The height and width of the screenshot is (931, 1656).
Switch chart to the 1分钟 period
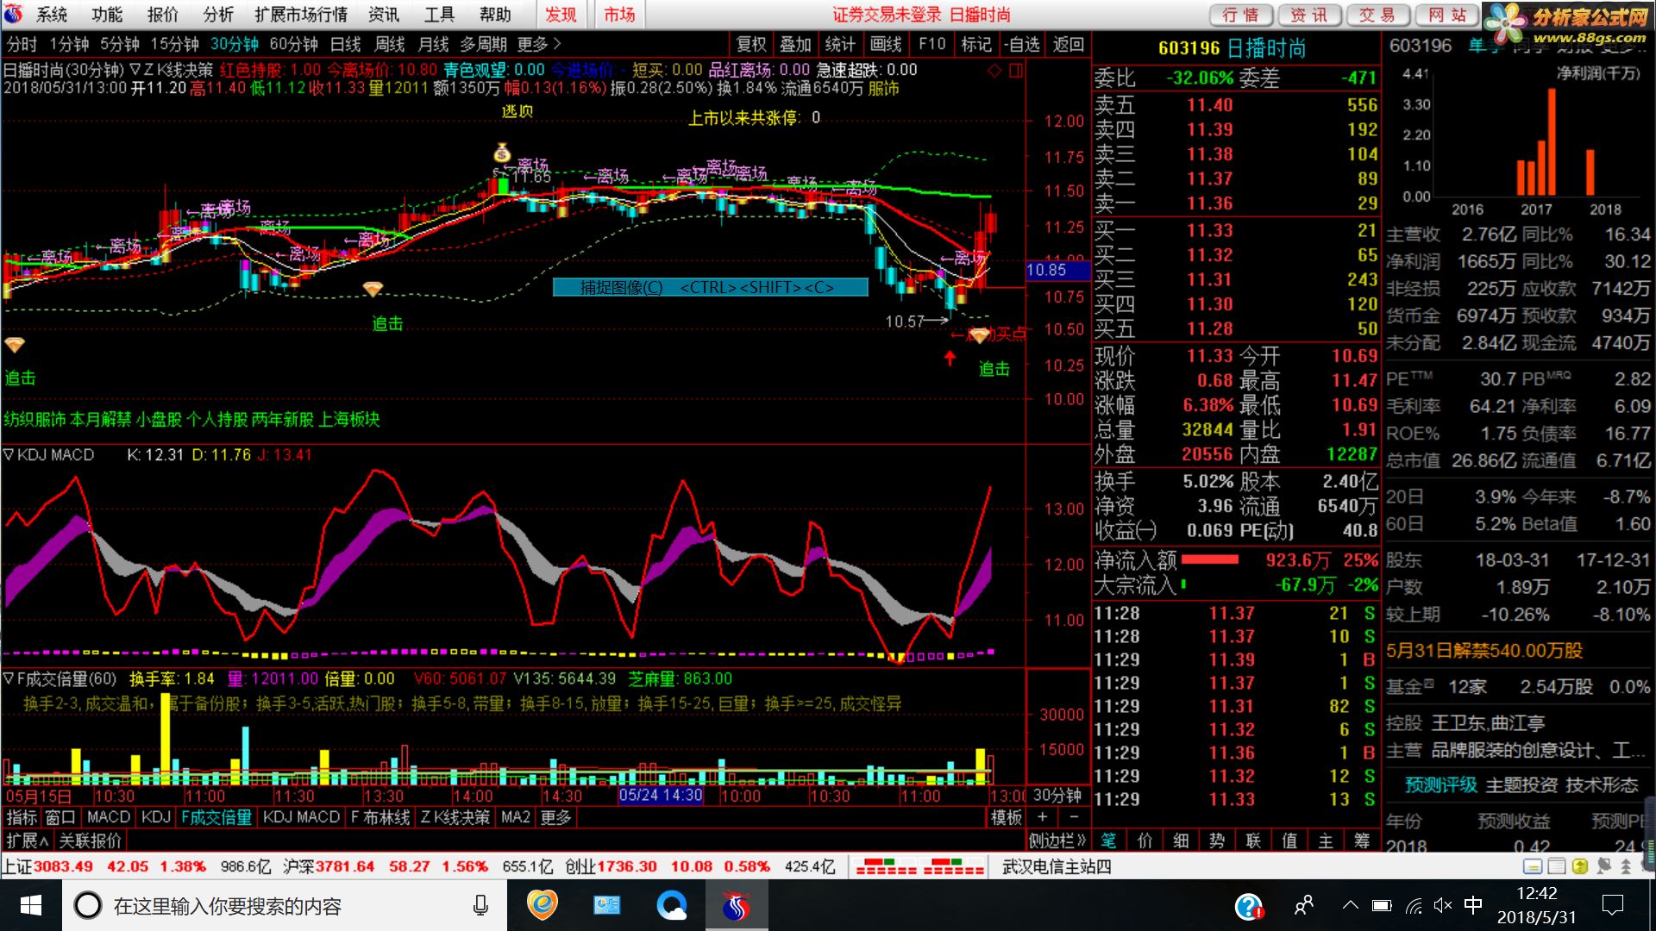point(69,44)
